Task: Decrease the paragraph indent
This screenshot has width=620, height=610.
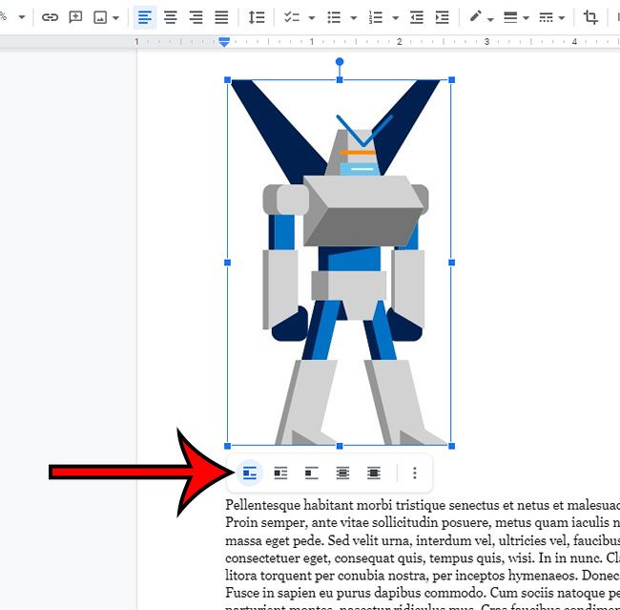Action: 416,17
